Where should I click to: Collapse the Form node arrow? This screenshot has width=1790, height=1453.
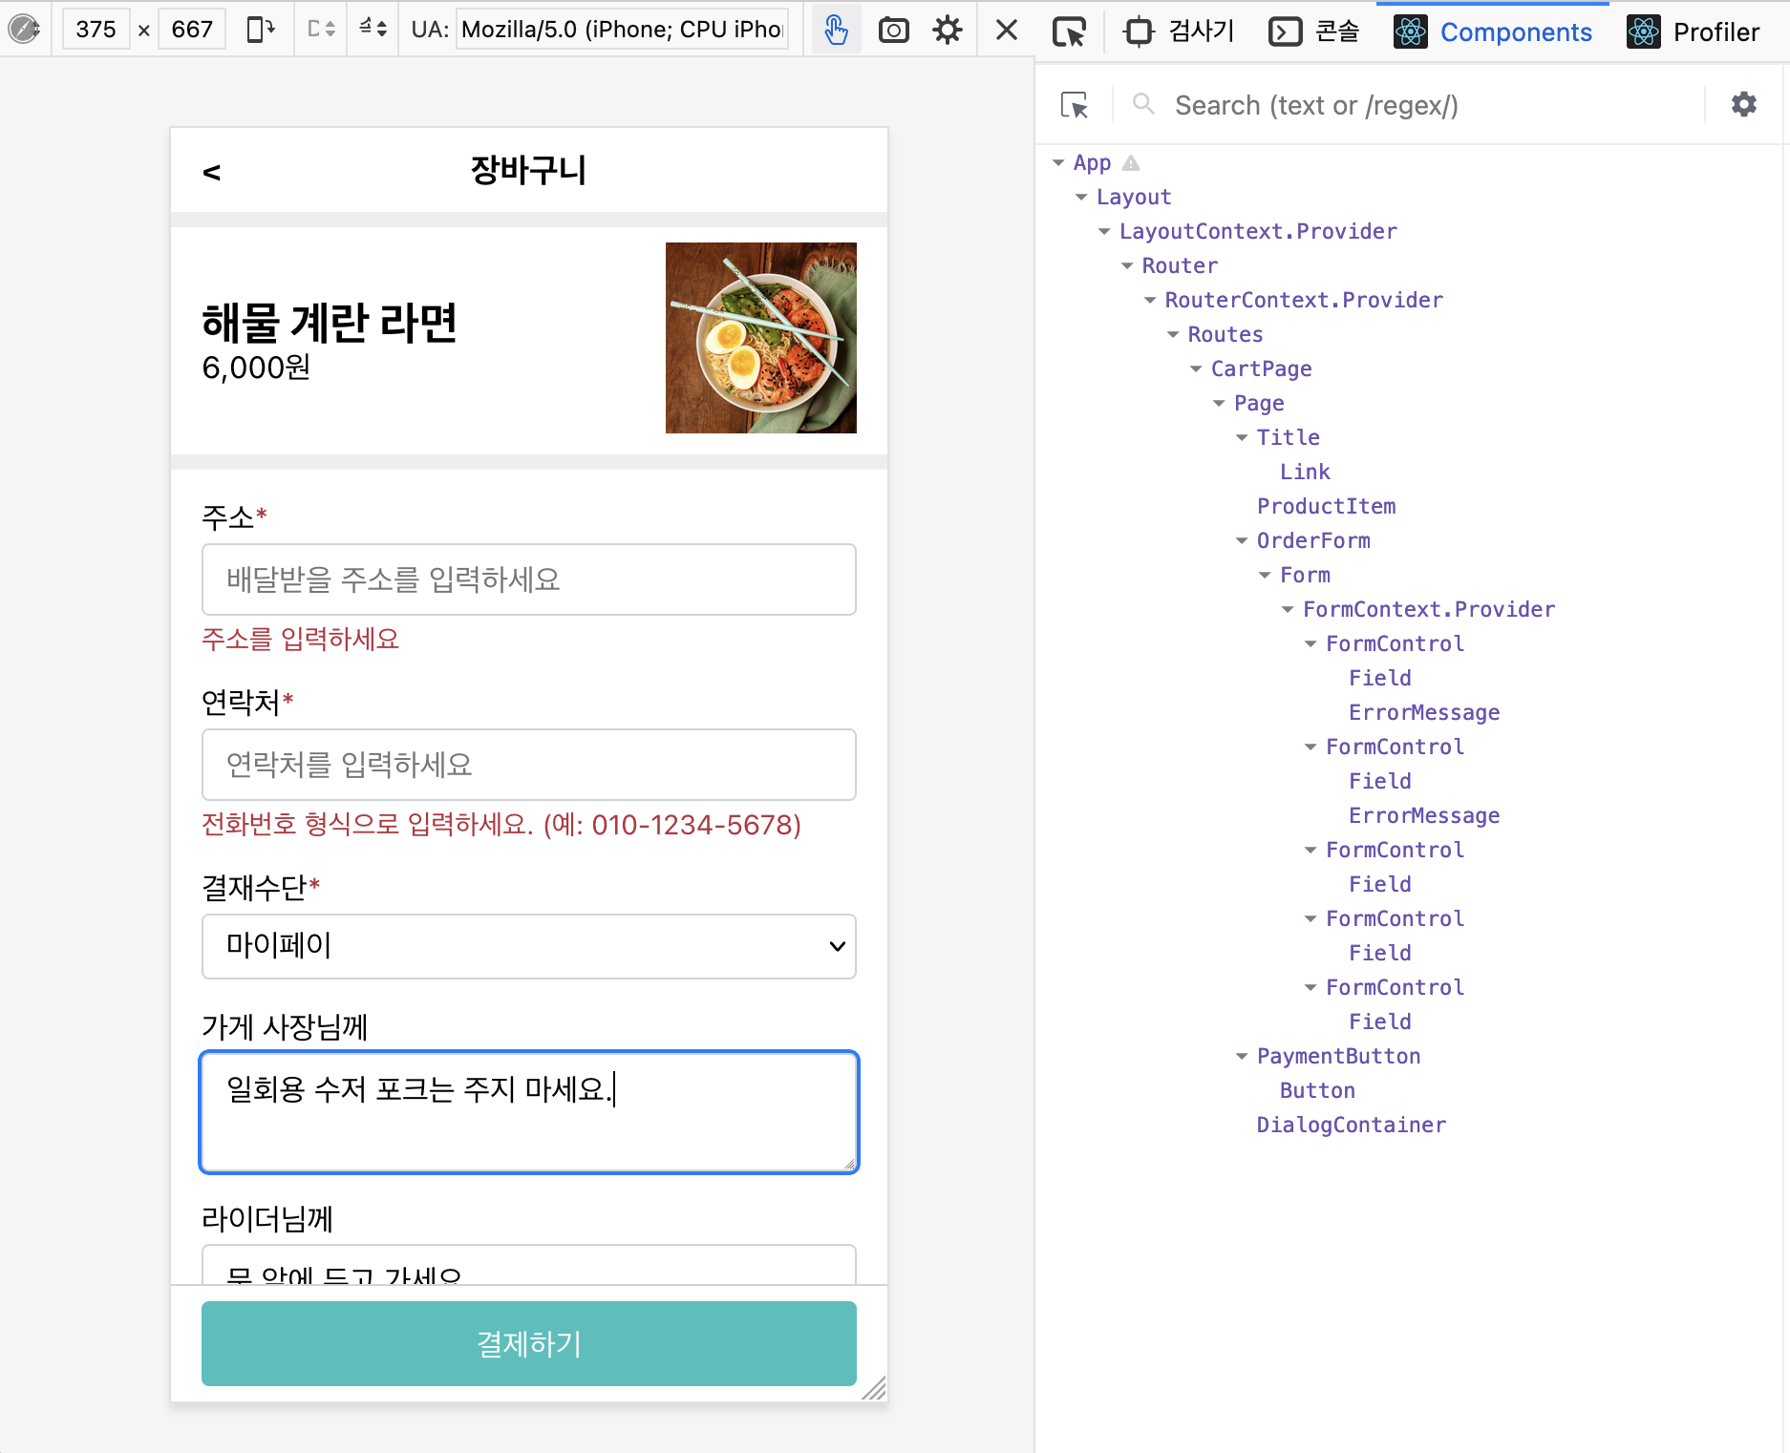tap(1265, 576)
